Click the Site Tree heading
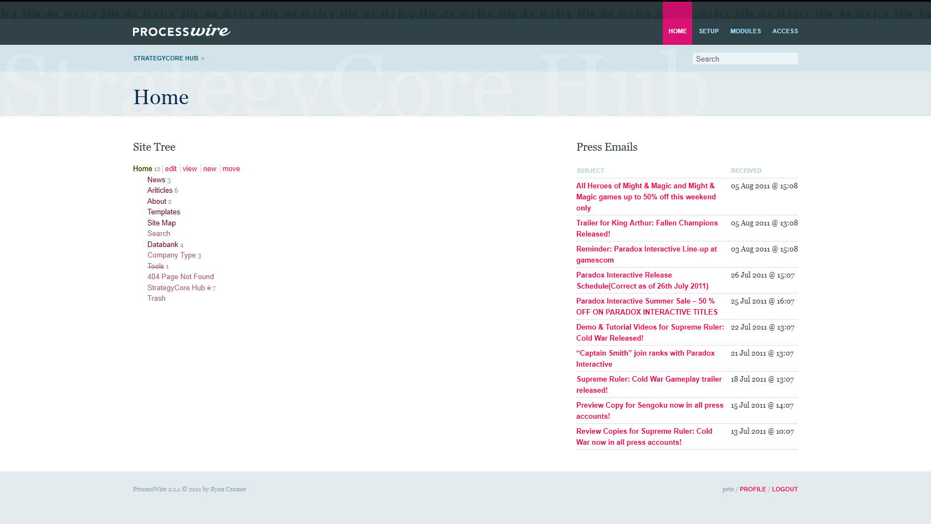 click(154, 147)
